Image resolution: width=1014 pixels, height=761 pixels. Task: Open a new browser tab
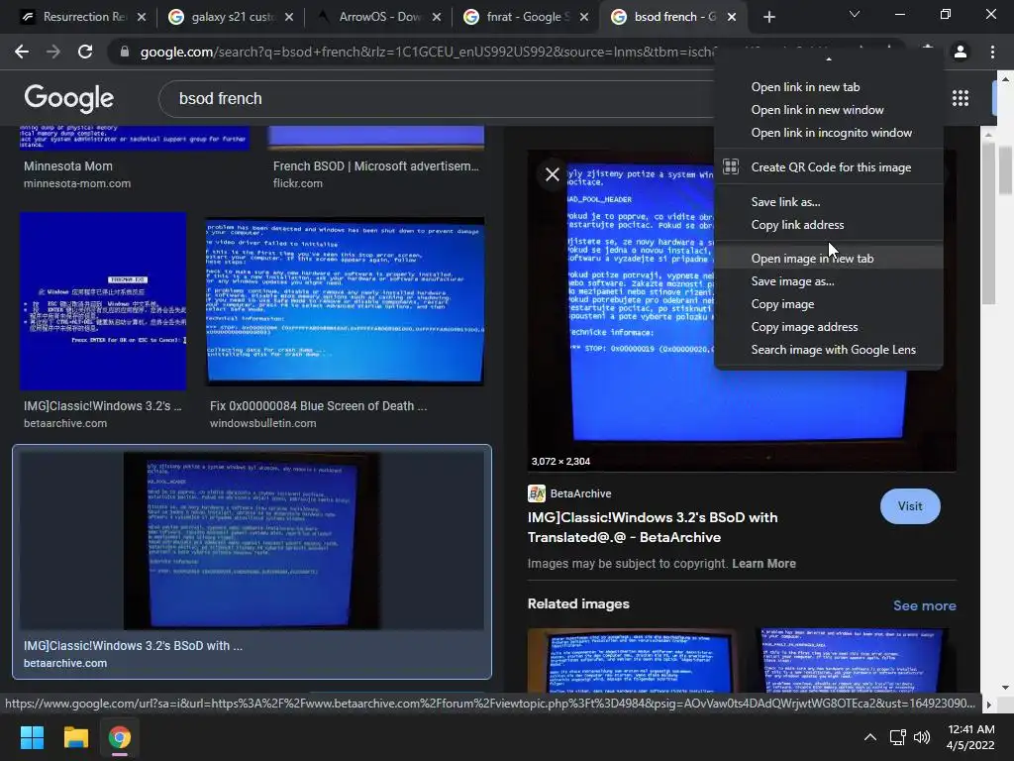768,17
